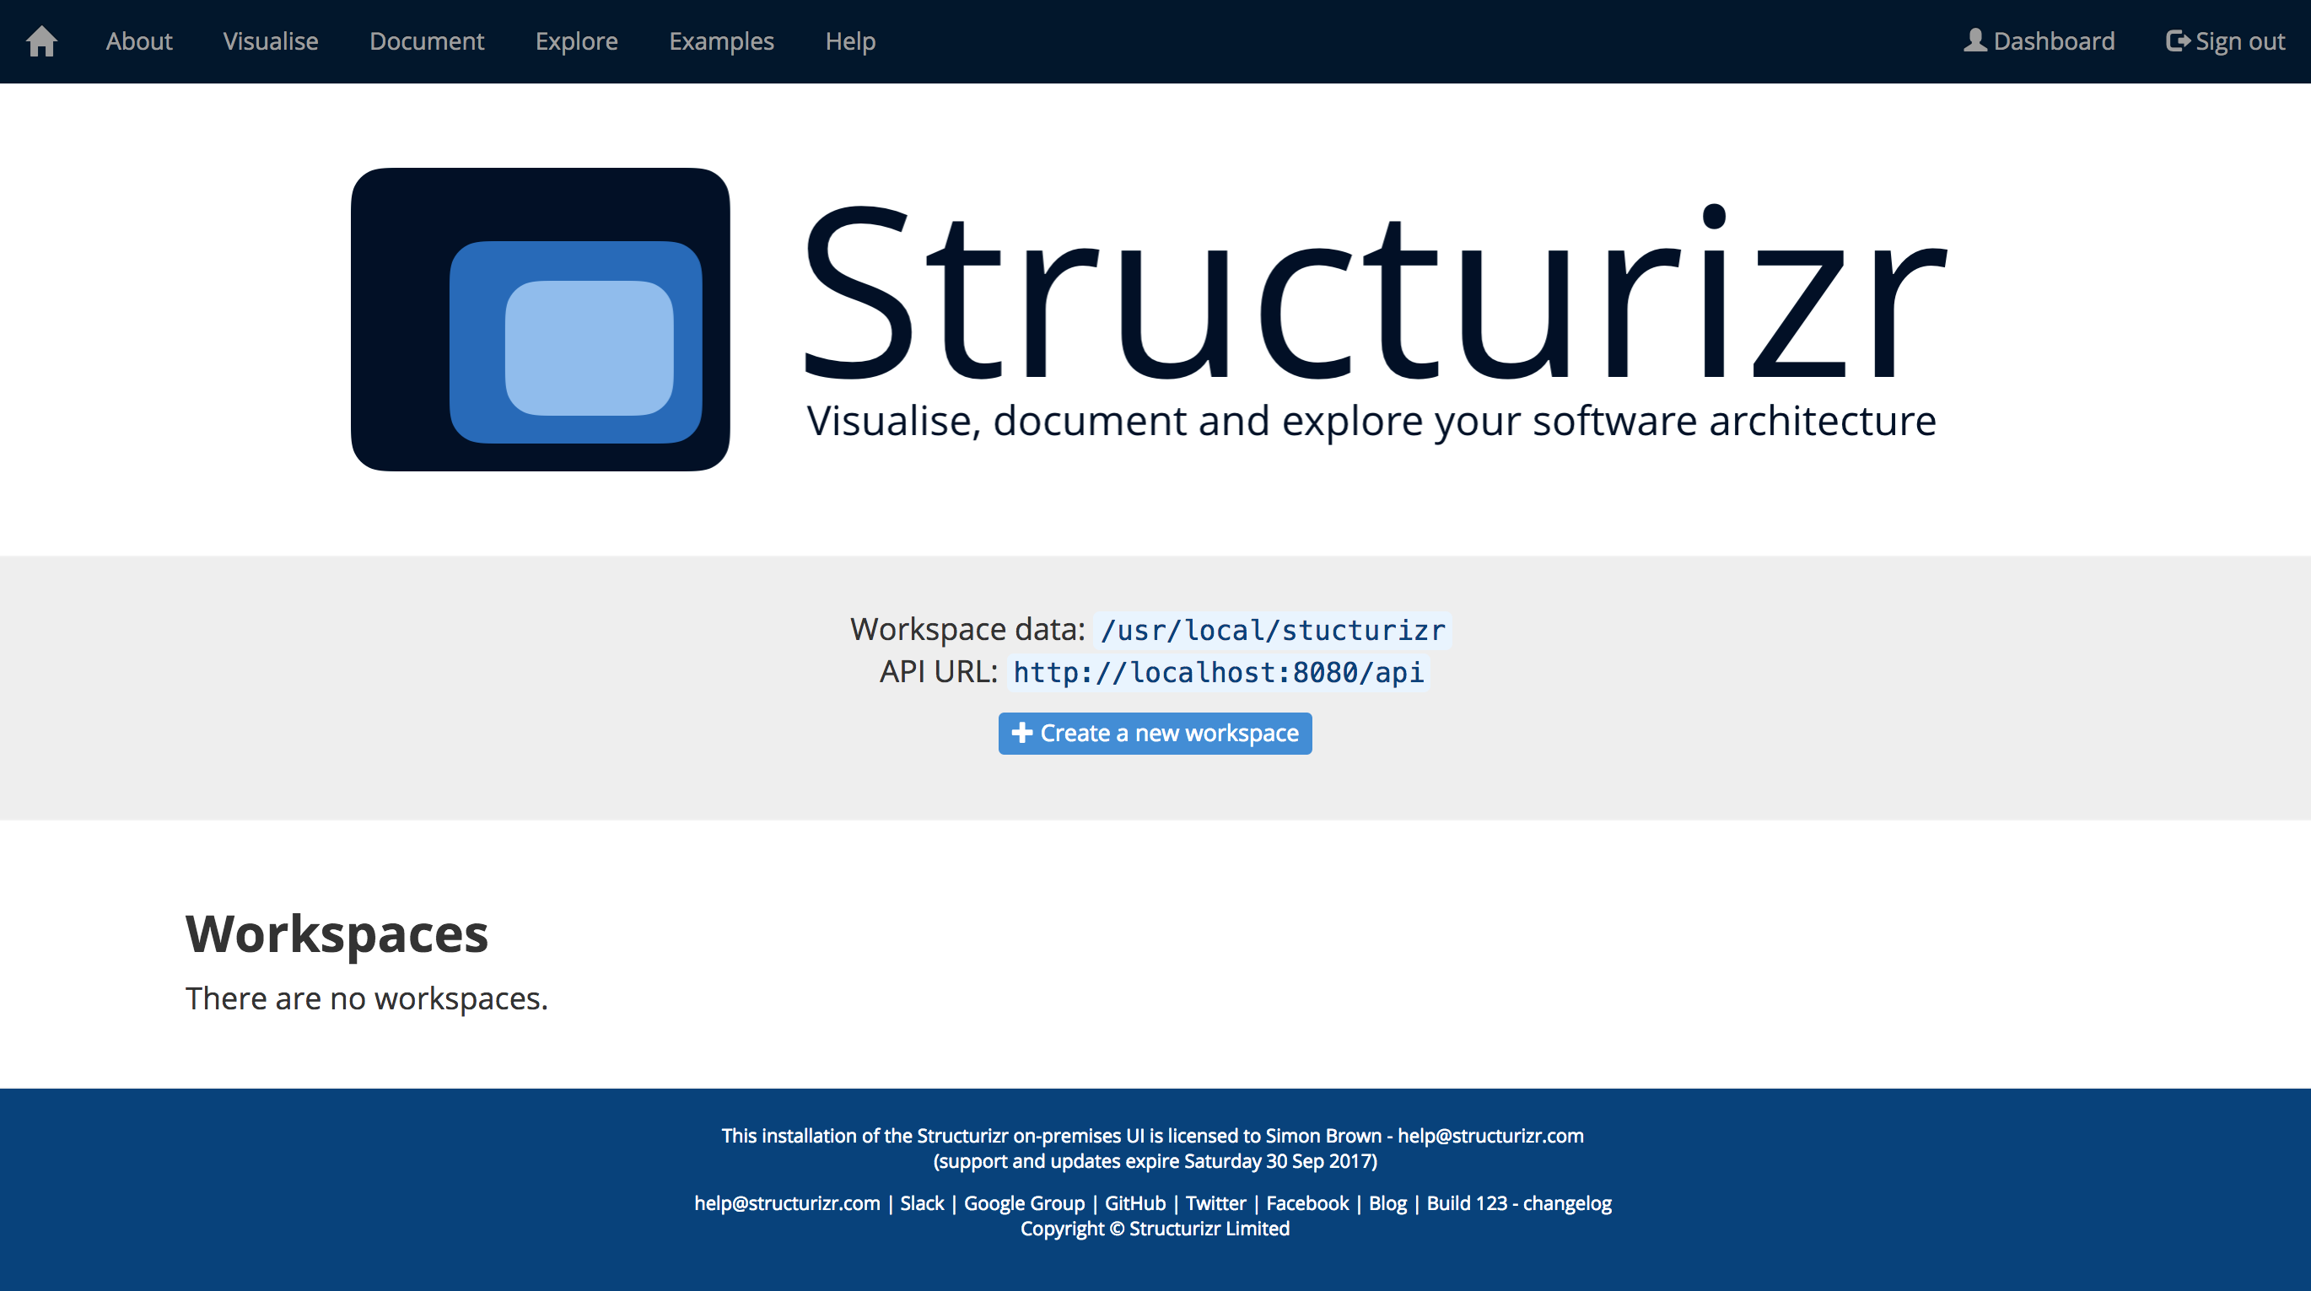Open the Blog footer link
The width and height of the screenshot is (2311, 1291).
click(x=1387, y=1203)
